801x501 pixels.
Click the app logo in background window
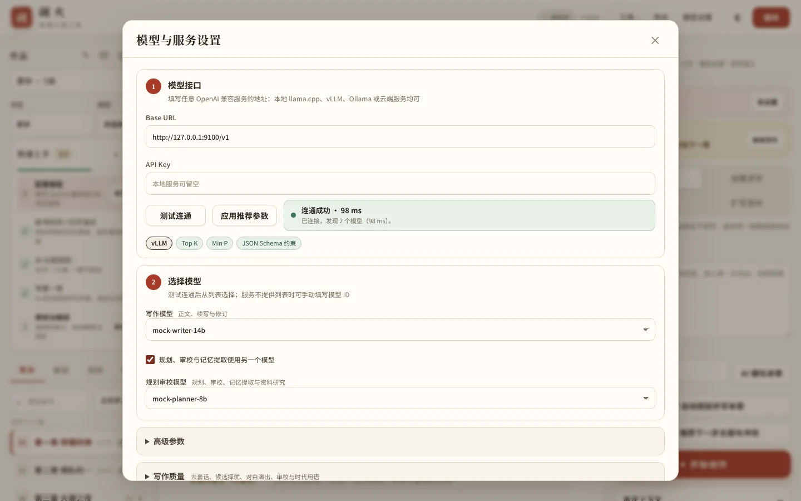tap(22, 17)
